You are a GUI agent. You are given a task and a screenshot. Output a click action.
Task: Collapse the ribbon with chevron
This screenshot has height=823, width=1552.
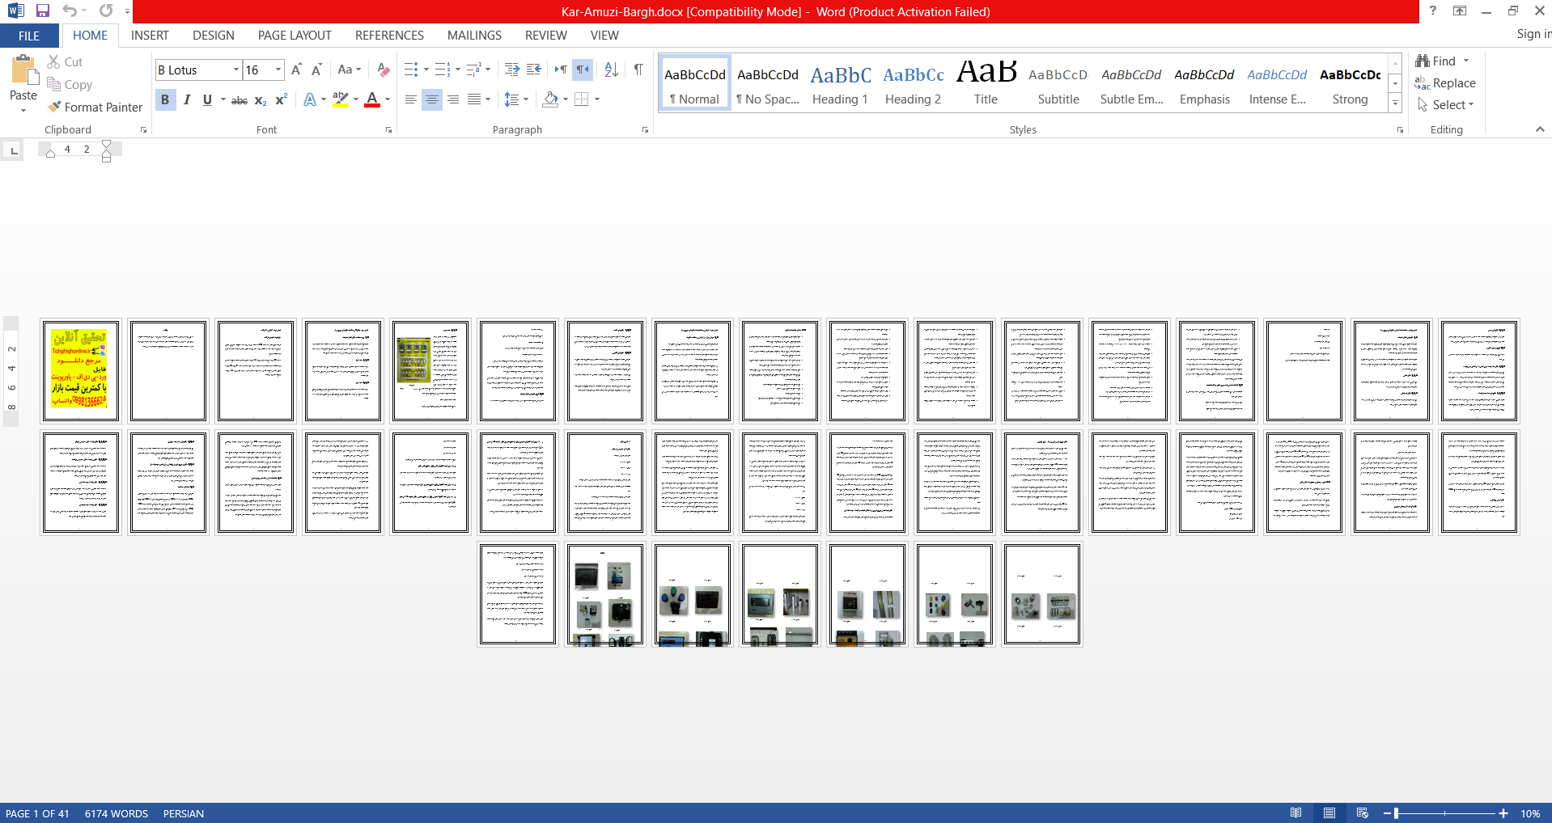pyautogui.click(x=1540, y=129)
